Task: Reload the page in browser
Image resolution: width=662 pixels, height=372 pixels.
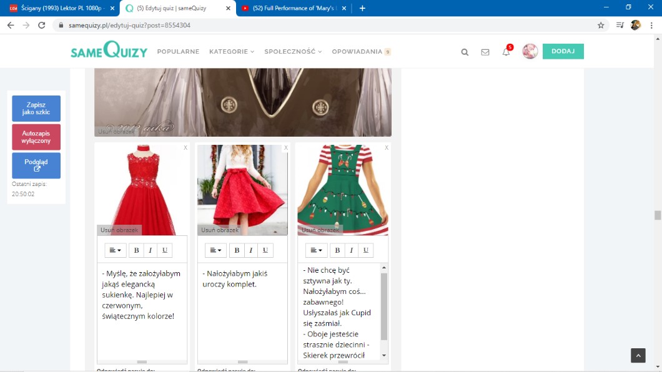Action: [x=42, y=26]
